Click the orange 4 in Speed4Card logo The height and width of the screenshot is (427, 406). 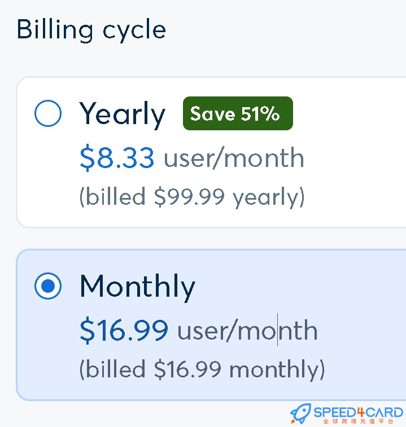coord(361,412)
